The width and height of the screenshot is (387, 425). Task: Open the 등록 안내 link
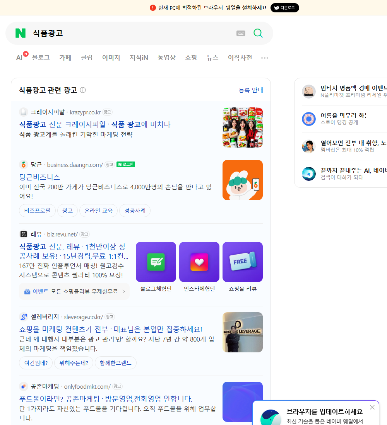pyautogui.click(x=251, y=90)
